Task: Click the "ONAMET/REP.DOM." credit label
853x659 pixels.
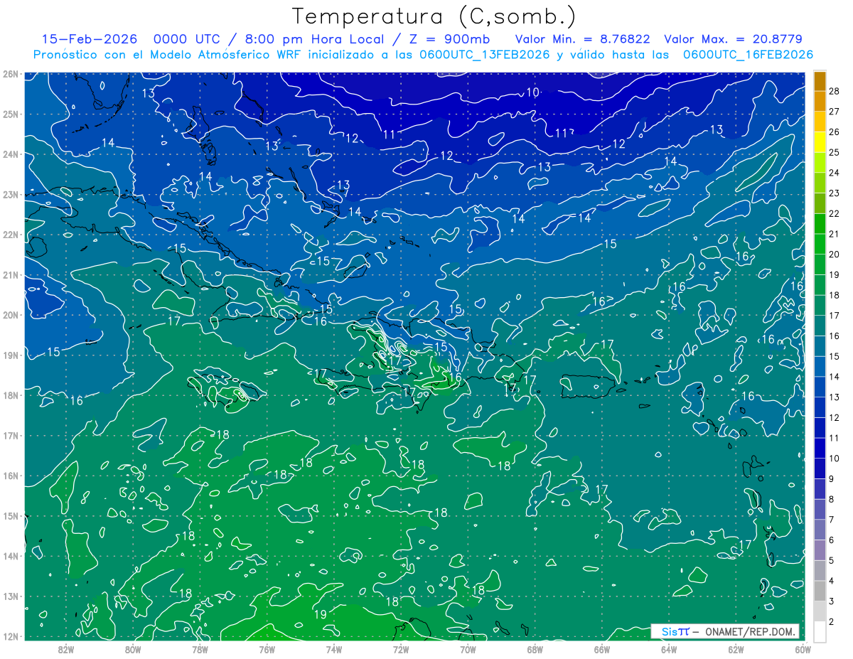Action: 751,631
